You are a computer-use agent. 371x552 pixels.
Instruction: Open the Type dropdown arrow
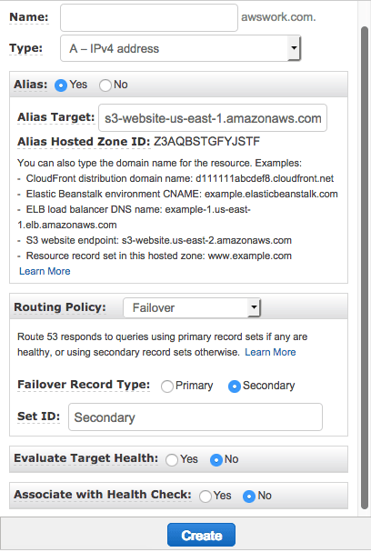click(294, 48)
